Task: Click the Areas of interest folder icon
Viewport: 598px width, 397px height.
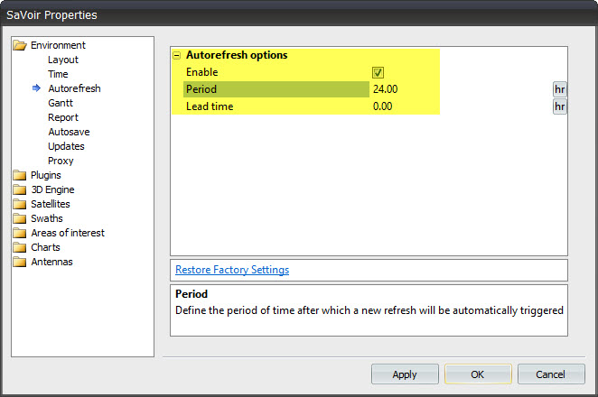Action: (x=20, y=233)
